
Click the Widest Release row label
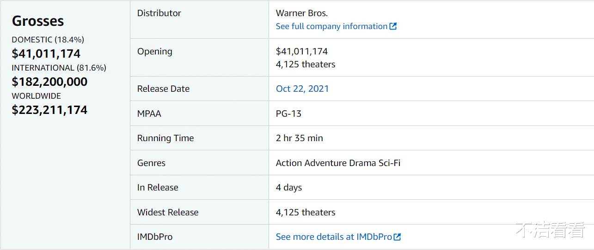[168, 212]
